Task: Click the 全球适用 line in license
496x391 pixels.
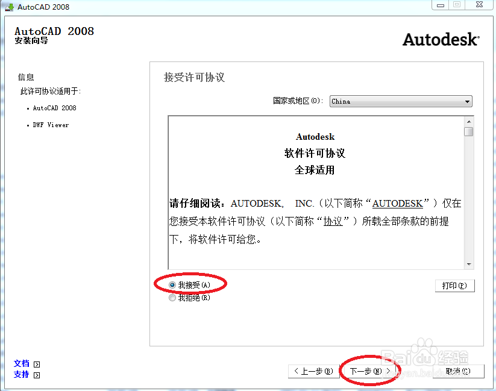Action: pos(315,170)
